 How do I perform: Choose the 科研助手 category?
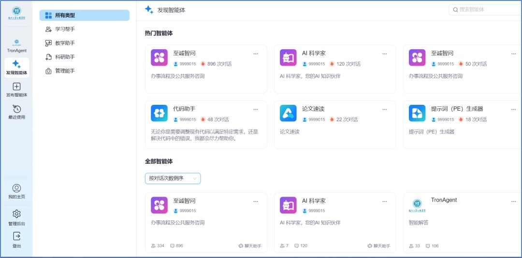[x=65, y=57]
